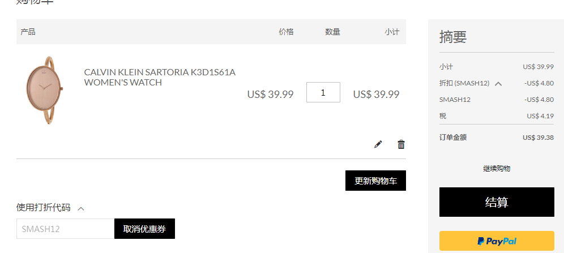Cancel the coupon with the 取消优惠券 button
The height and width of the screenshot is (253, 564).
point(144,229)
